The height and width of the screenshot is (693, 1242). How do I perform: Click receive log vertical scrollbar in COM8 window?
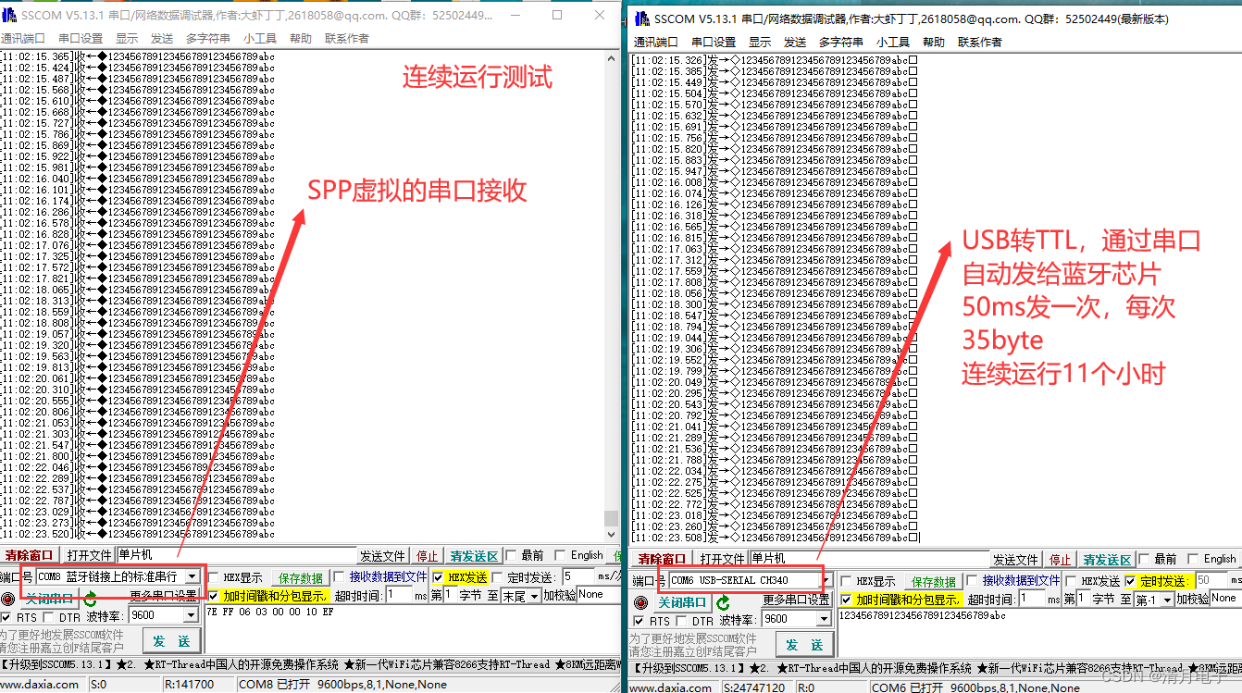click(x=610, y=296)
